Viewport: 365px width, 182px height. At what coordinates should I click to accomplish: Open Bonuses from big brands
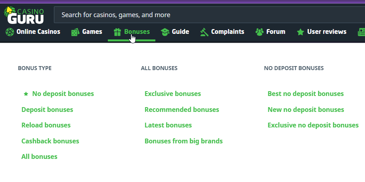coord(183,141)
